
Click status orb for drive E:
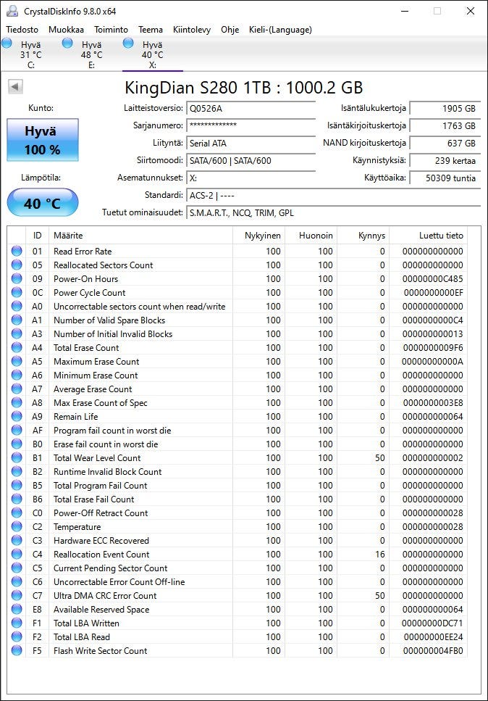point(67,43)
